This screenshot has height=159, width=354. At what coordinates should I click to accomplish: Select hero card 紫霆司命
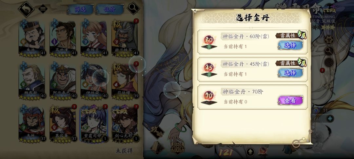pyautogui.click(x=94, y=124)
